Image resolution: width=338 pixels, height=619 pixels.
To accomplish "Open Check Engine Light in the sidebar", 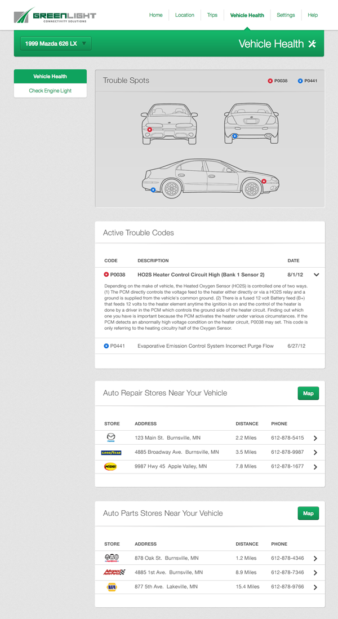I will pyautogui.click(x=50, y=90).
